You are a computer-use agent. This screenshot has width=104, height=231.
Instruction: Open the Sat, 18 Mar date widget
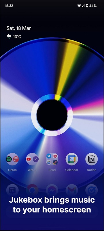(19, 28)
